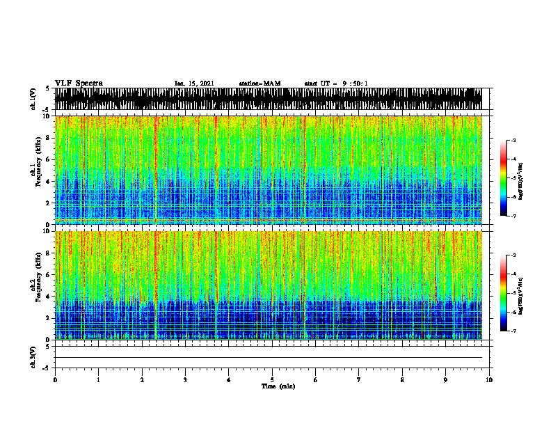Click the "2" tick on the time axis
551x426 pixels.
142,380
